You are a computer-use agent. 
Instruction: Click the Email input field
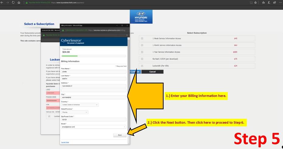(94, 127)
